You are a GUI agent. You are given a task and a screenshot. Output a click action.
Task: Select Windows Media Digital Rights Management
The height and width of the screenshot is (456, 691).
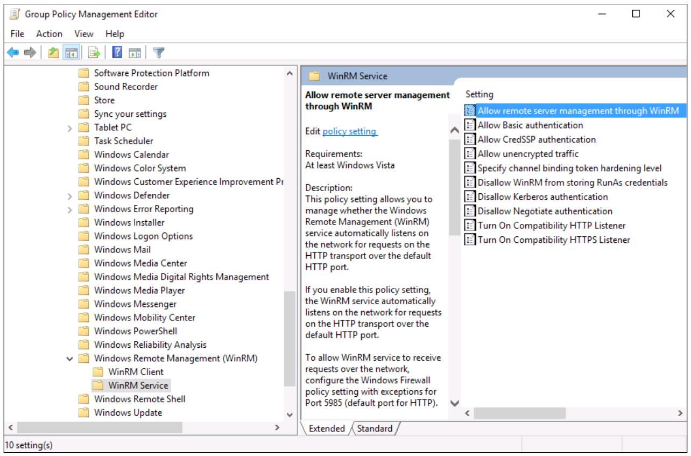tap(181, 277)
